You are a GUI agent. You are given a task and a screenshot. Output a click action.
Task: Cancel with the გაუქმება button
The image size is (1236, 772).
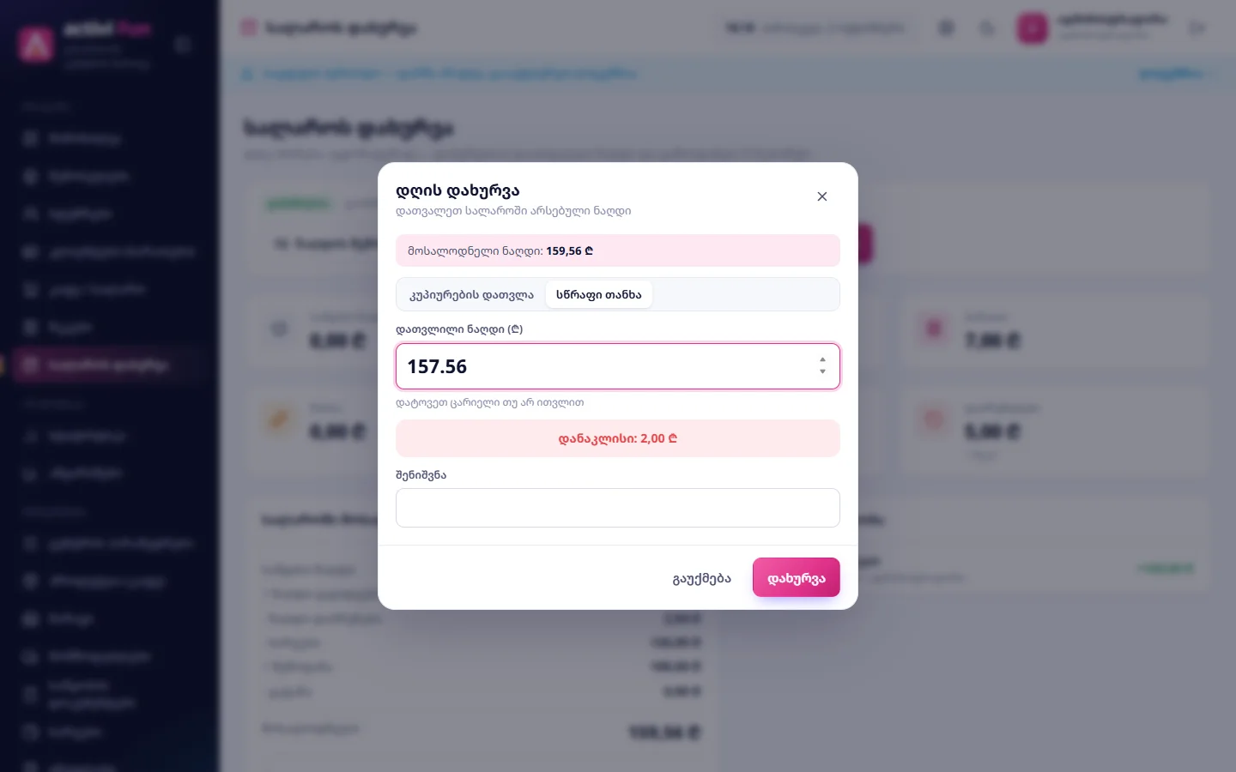[x=701, y=578]
